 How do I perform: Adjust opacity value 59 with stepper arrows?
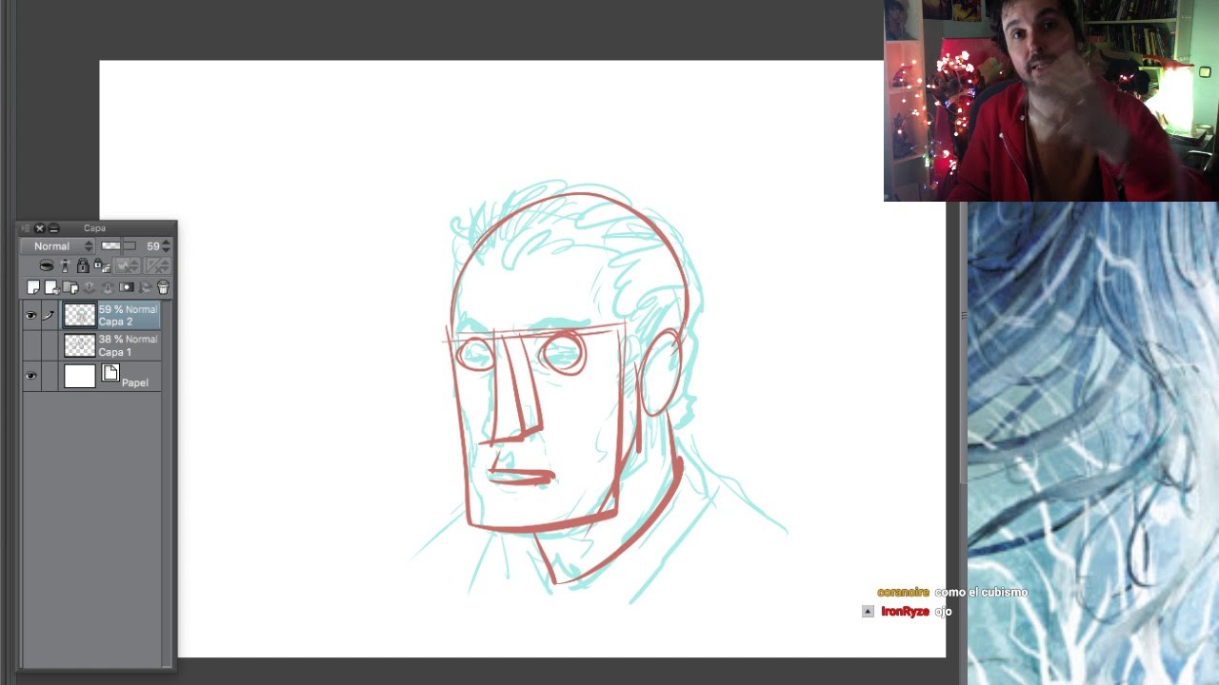pyautogui.click(x=167, y=246)
